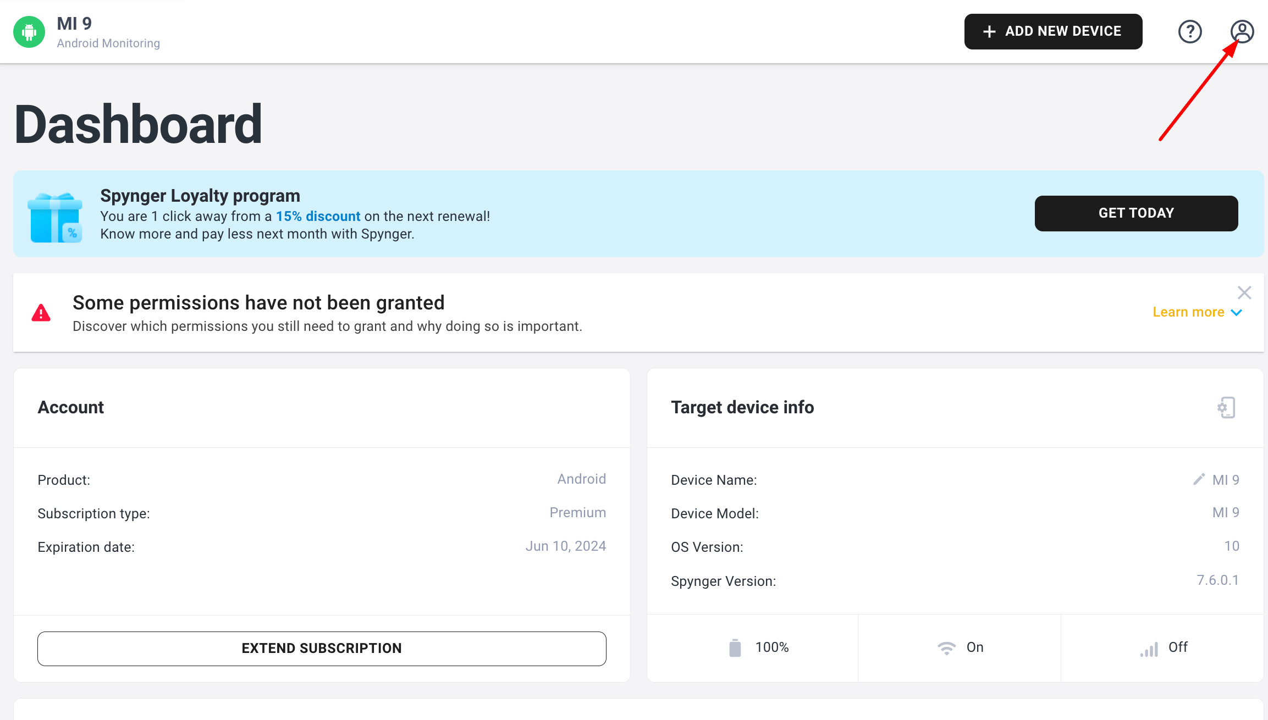1268x720 pixels.
Task: Click the Device Name value MI 9
Action: pos(1226,480)
